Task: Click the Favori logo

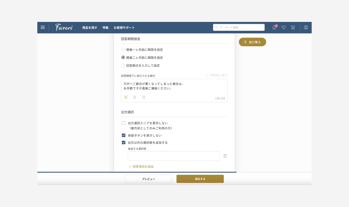Action: 64,27
